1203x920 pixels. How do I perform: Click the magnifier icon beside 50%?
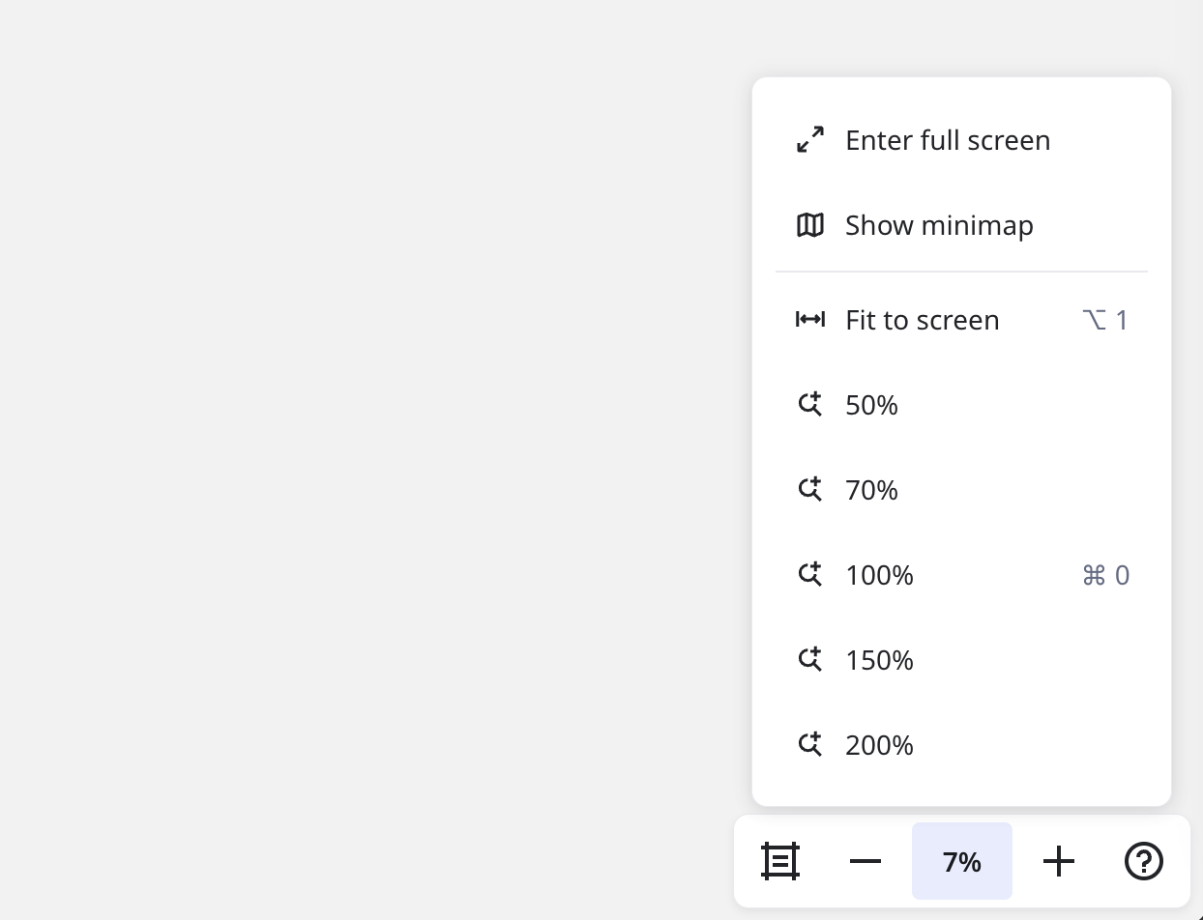[810, 405]
